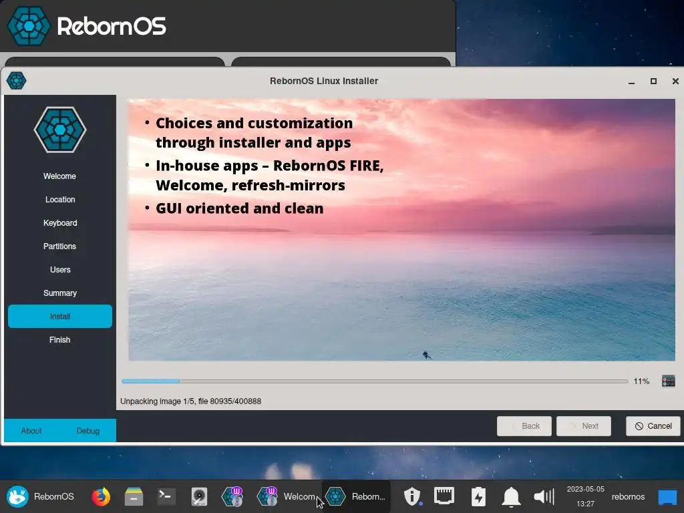Click the installer log toggle icon beside 11%

coord(668,381)
